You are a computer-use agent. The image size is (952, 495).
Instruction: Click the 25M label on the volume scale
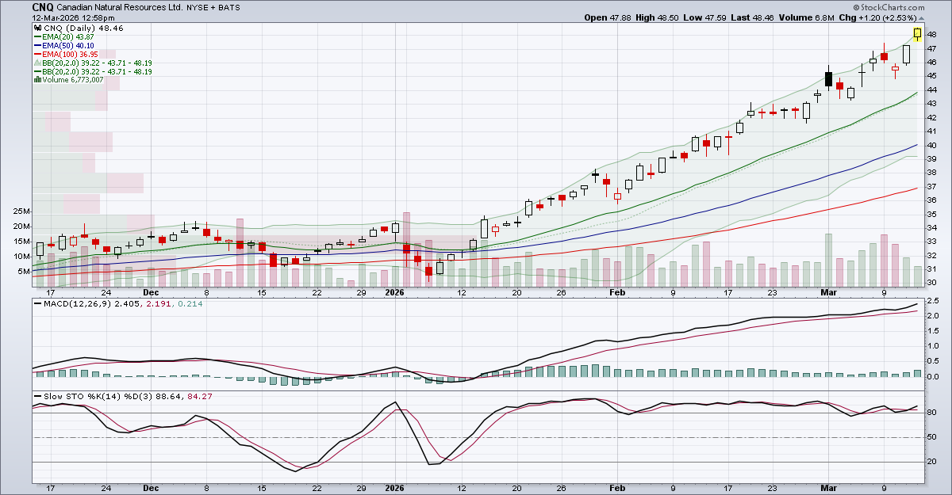click(21, 211)
